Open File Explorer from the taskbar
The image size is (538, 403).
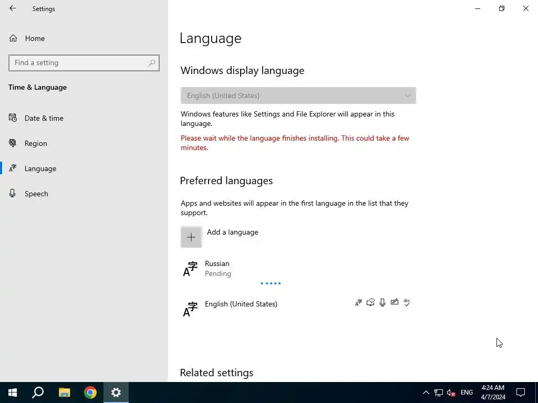click(x=64, y=393)
